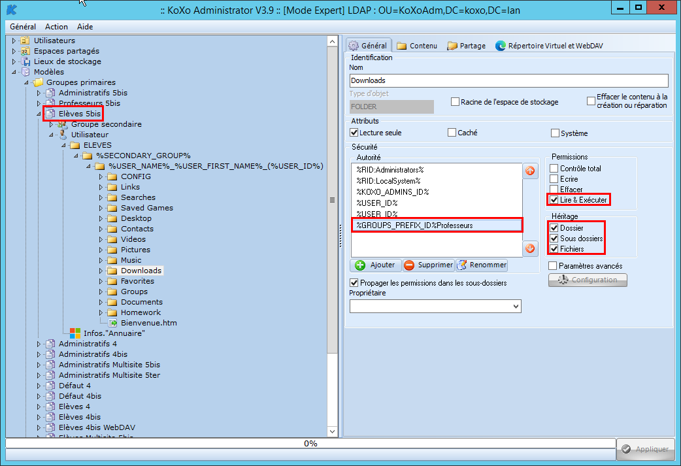Viewport: 681px width, 466px height.
Task: Enable the Système attribute checkbox
Action: (x=555, y=133)
